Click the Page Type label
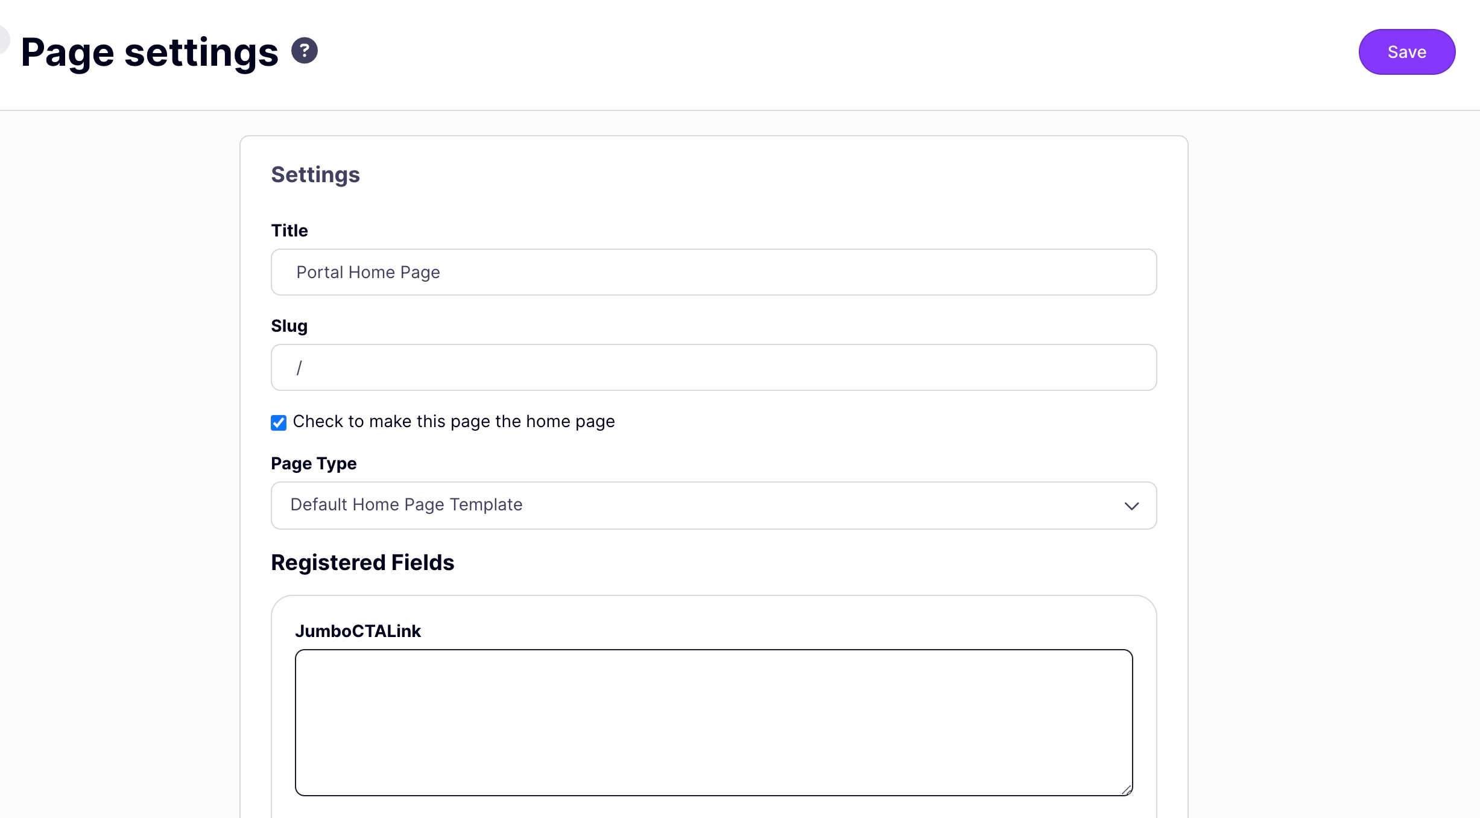Image resolution: width=1480 pixels, height=818 pixels. (x=313, y=463)
